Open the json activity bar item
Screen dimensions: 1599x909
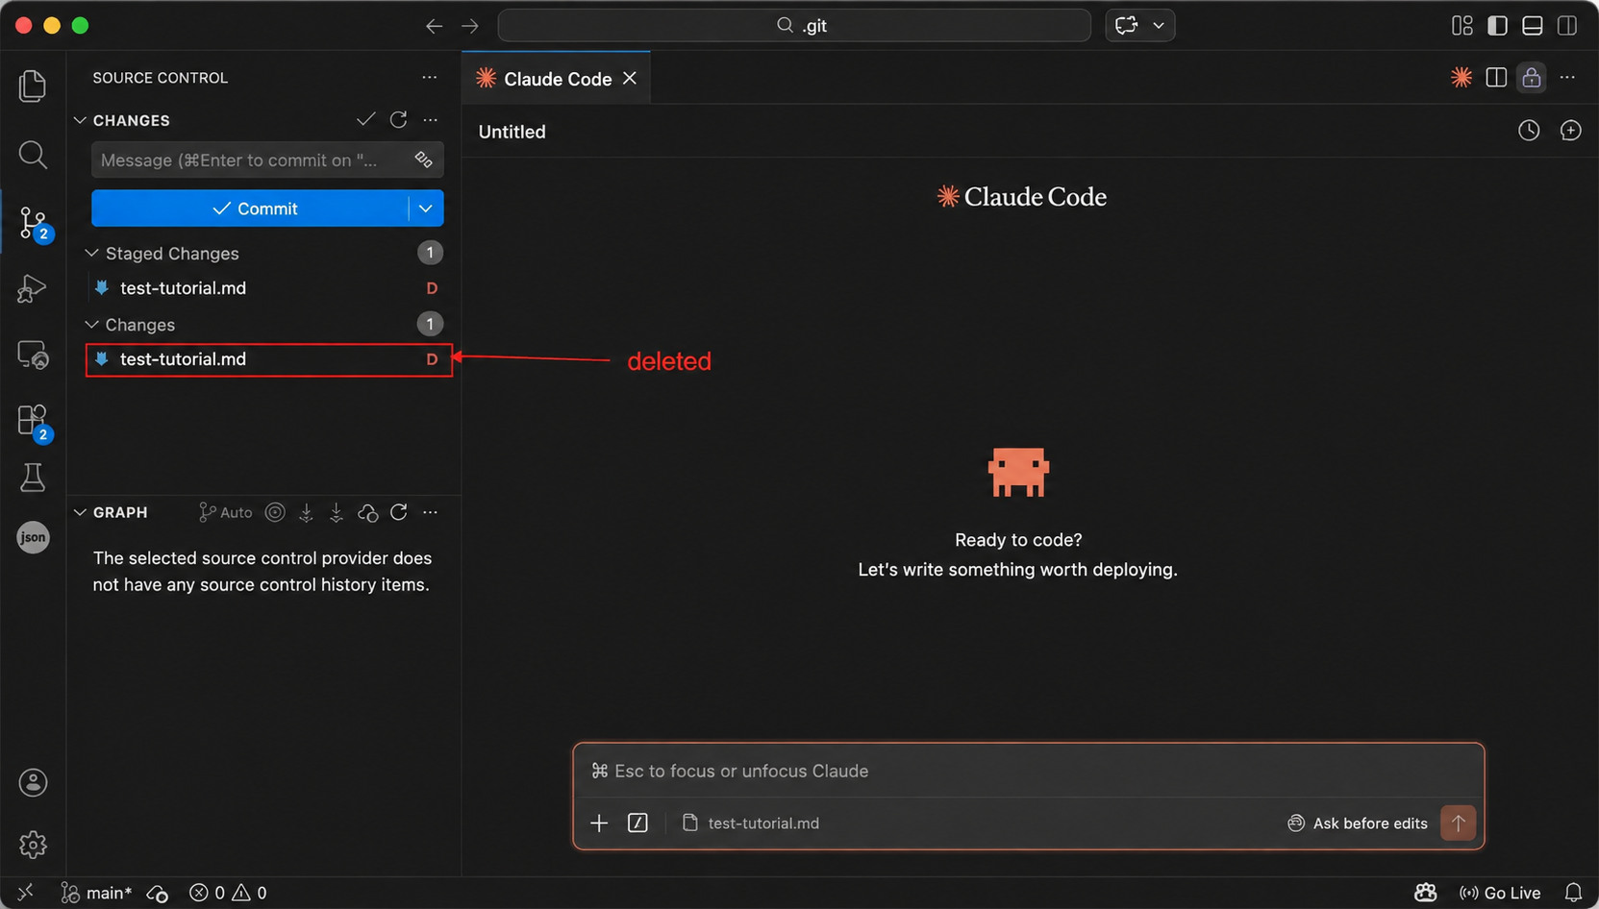(x=33, y=537)
